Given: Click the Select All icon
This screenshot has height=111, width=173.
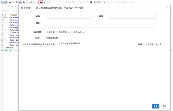Looking at the screenshot, I should coord(99,2).
